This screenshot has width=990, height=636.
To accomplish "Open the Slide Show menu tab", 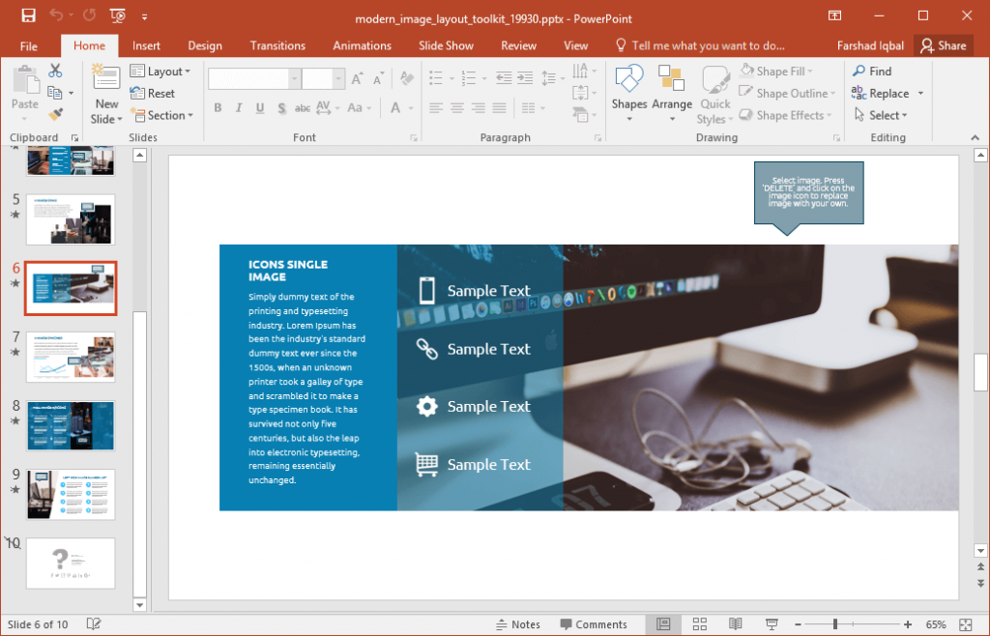I will coord(446,45).
